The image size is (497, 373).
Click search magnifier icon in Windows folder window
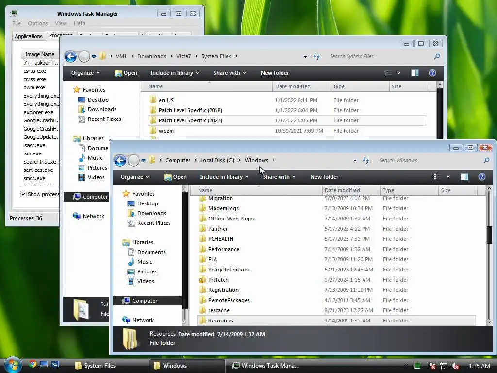pyautogui.click(x=486, y=160)
